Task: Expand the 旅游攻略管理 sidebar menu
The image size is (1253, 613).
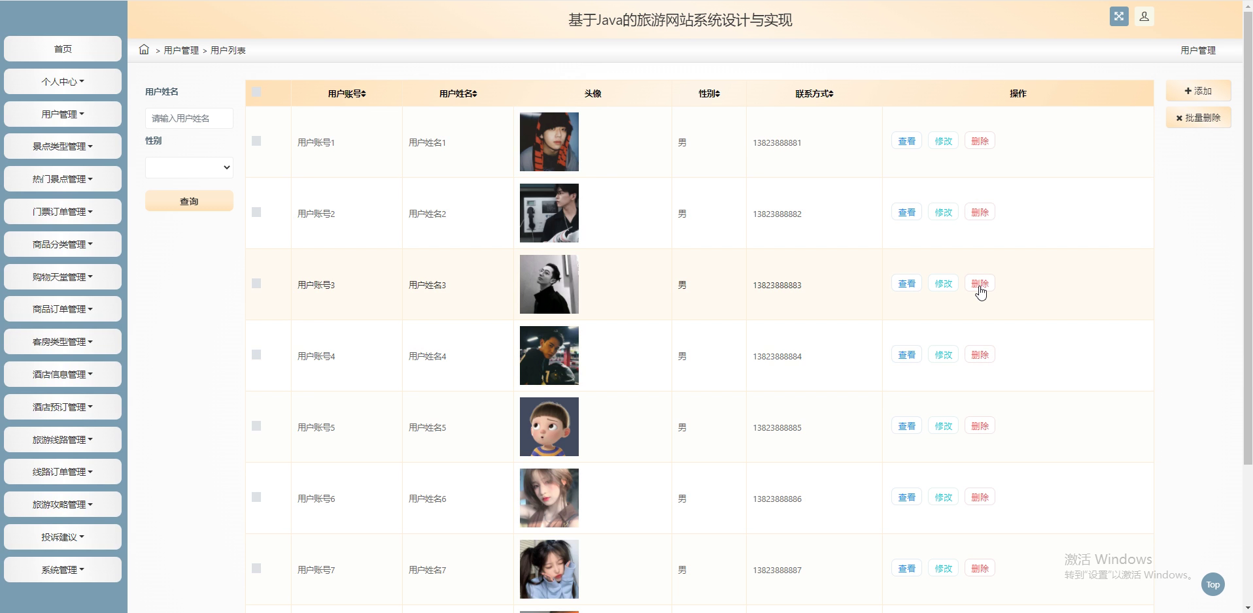Action: 63,505
